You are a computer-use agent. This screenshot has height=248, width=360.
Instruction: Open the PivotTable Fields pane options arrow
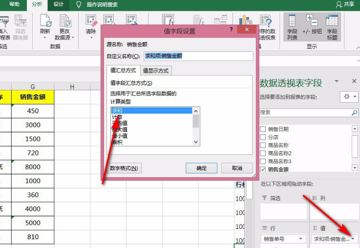337,81
